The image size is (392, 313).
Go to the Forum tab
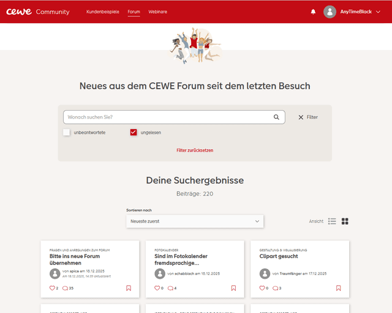click(x=134, y=12)
